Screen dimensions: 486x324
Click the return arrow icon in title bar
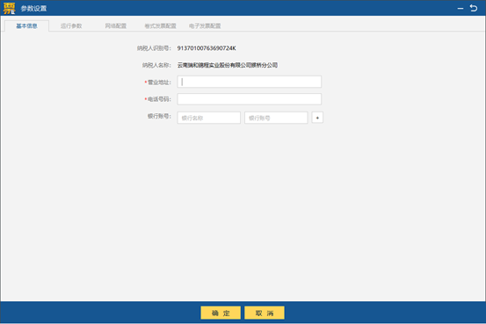pyautogui.click(x=474, y=8)
